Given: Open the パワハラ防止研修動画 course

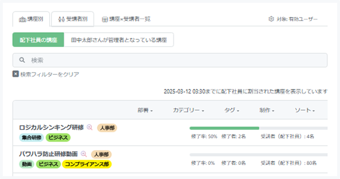Looking at the screenshot, I should [x=49, y=154].
